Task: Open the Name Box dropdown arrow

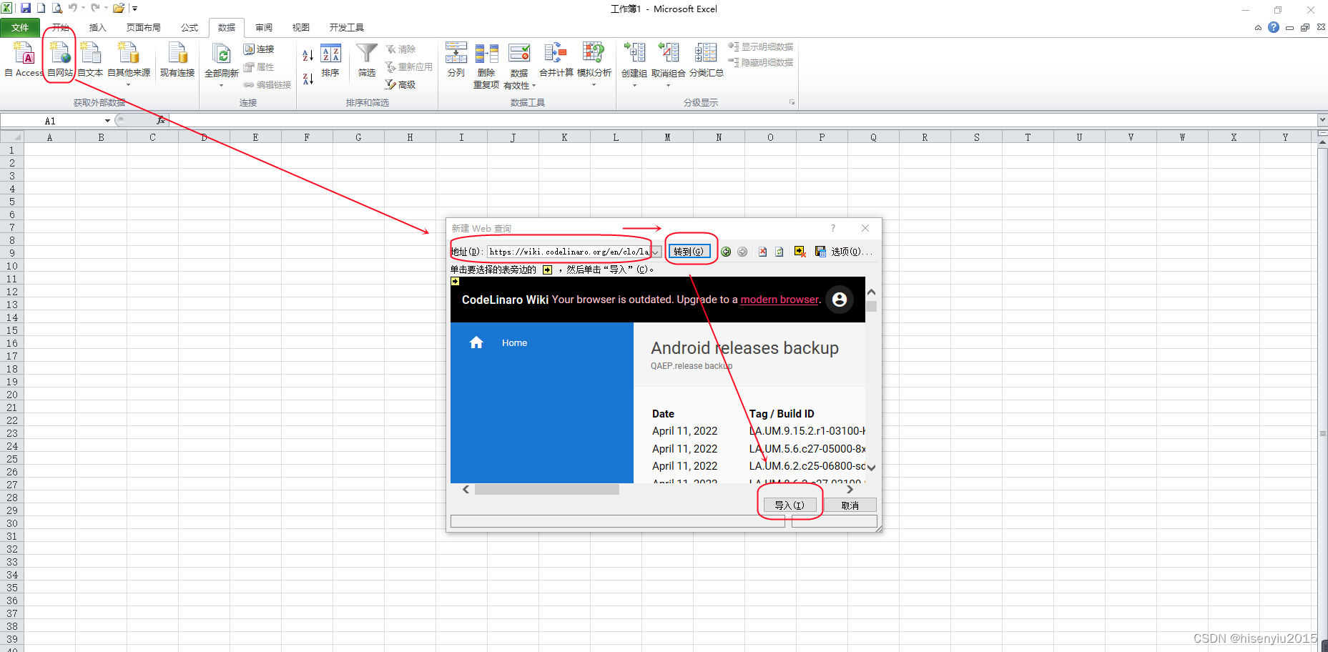Action: 107,121
